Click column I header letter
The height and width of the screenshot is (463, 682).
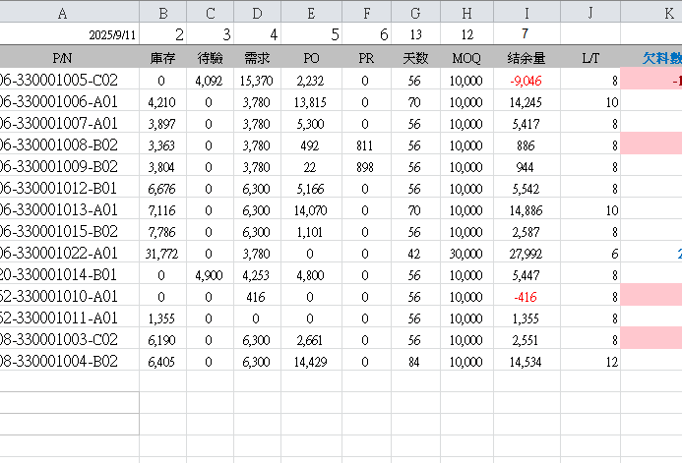(527, 13)
